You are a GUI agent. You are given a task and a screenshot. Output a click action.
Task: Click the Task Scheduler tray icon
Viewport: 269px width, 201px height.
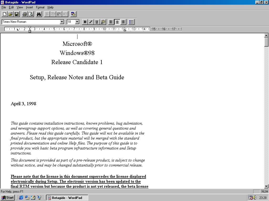pos(250,198)
